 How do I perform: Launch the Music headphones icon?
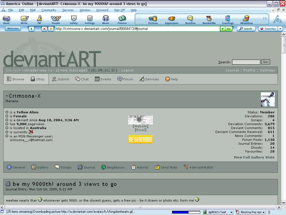(106, 20)
